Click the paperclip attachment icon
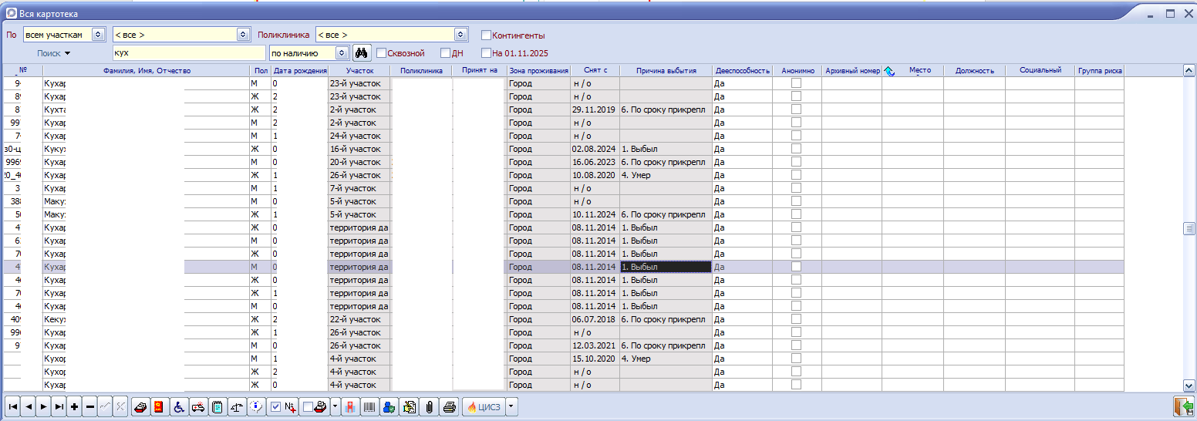The width and height of the screenshot is (1197, 421). [430, 407]
